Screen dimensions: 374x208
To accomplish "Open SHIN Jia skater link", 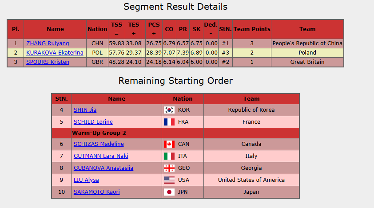I will pos(85,110).
